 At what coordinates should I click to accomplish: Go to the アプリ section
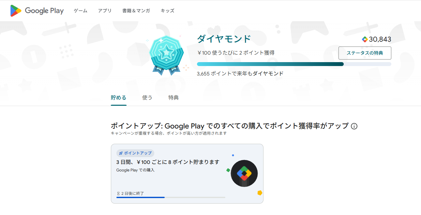click(105, 11)
